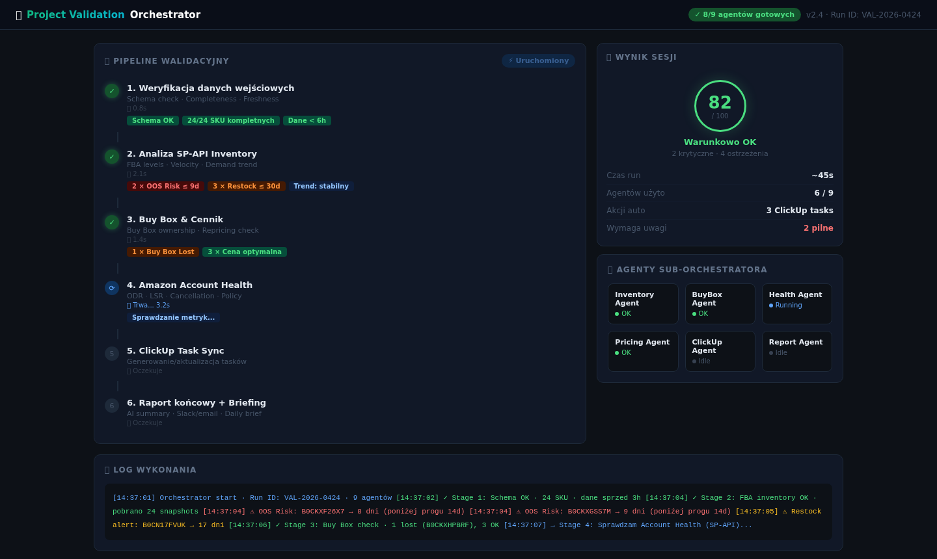
Task: Click the Czas run value ~45s
Action: [x=822, y=175]
